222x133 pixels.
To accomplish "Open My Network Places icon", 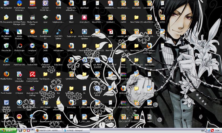I will (x=6, y=32).
